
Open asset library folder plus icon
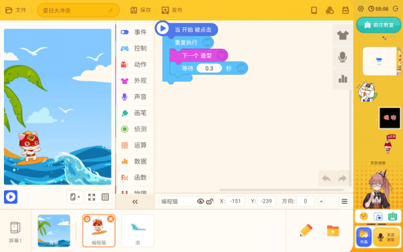pyautogui.click(x=333, y=230)
